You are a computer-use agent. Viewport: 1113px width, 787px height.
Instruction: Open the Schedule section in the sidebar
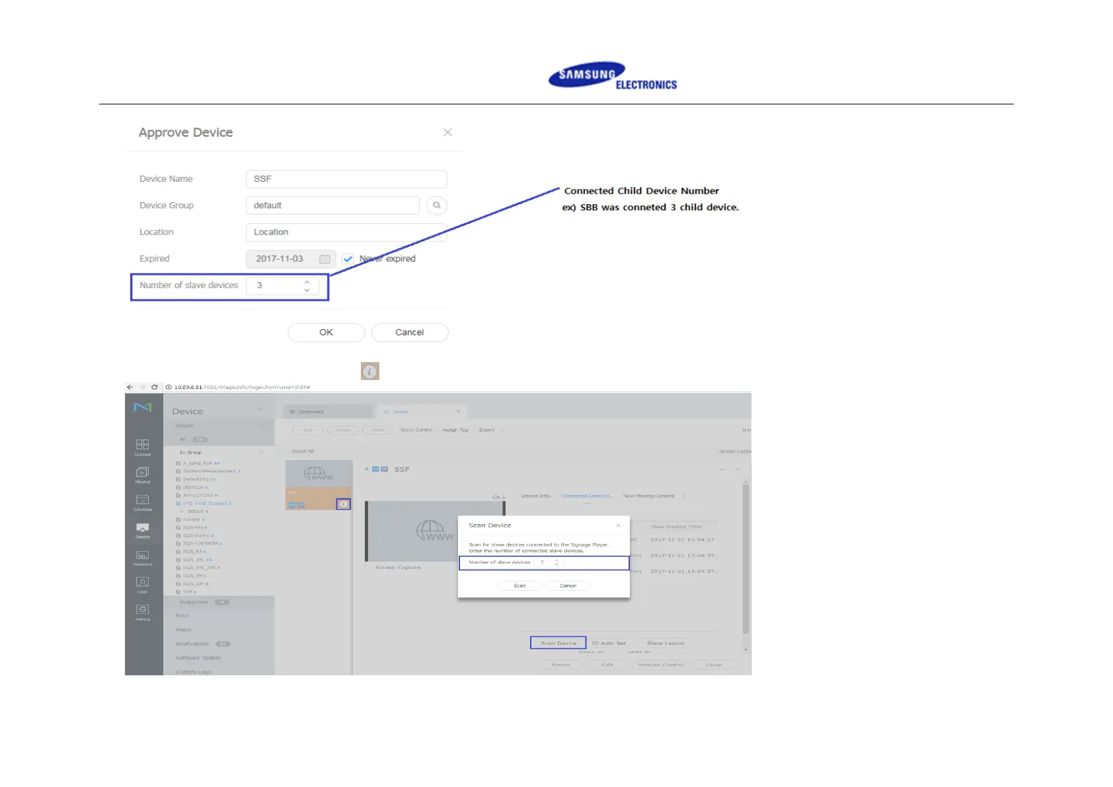(142, 503)
